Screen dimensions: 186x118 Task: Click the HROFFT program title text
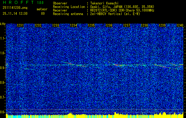18,2
